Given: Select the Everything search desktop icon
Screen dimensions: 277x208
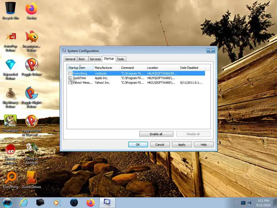Looking at the screenshot, I should (11, 180).
